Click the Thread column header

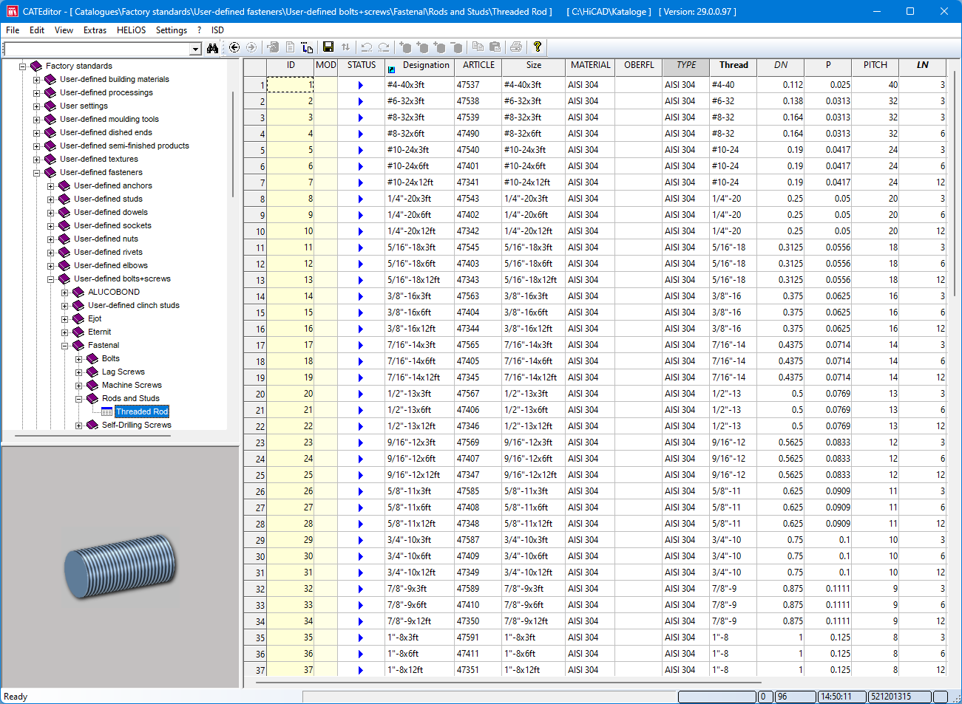tap(734, 66)
